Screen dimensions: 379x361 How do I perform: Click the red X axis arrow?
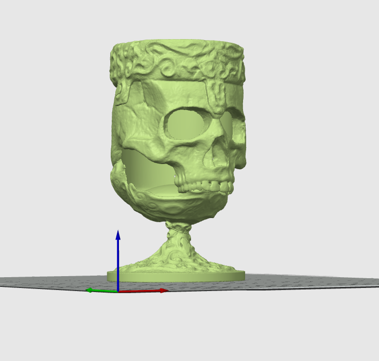pos(143,291)
